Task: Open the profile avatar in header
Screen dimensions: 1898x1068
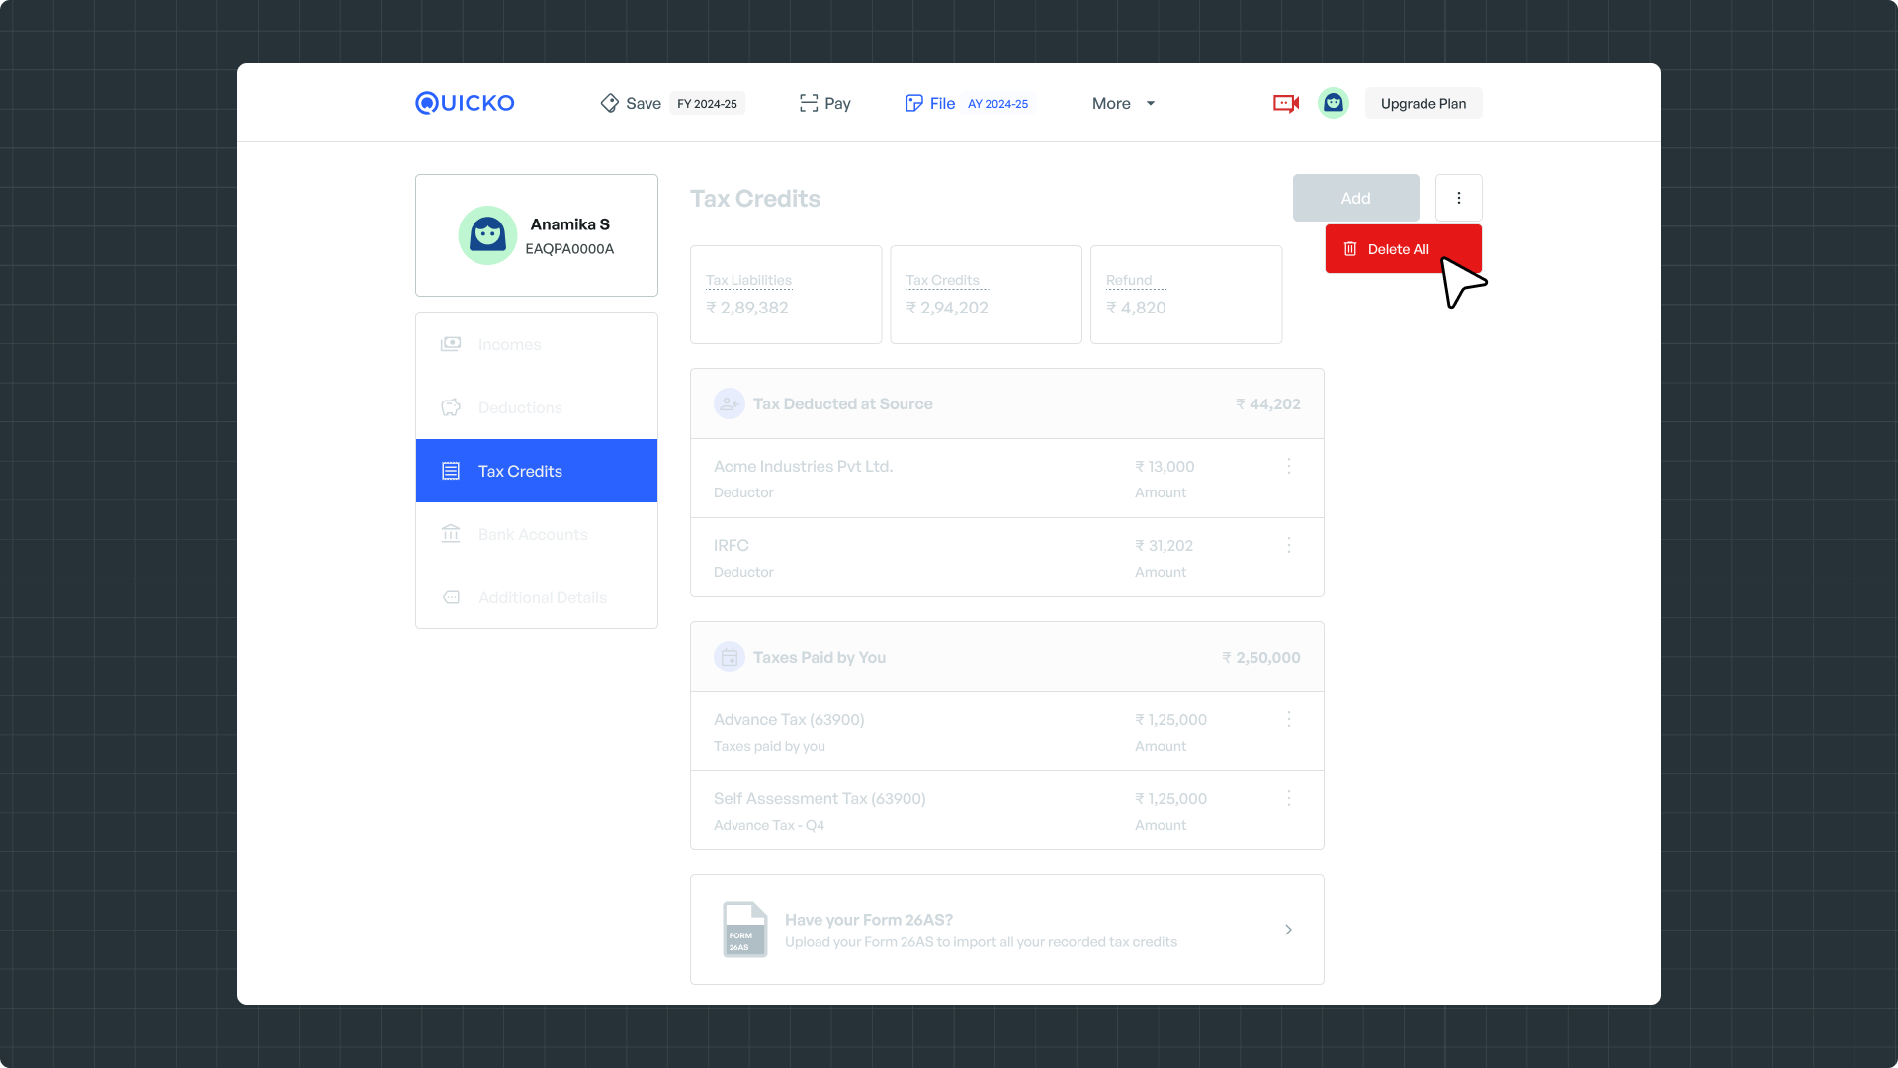Action: 1333,103
